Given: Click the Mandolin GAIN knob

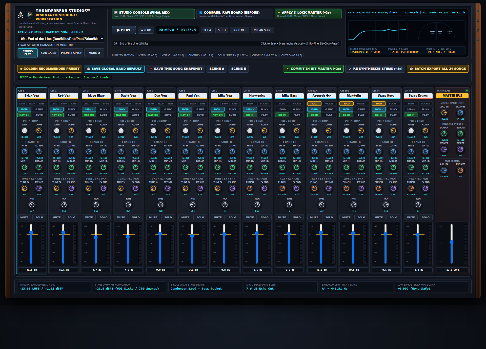Looking at the screenshot, I should pyautogui.click(x=347, y=131).
